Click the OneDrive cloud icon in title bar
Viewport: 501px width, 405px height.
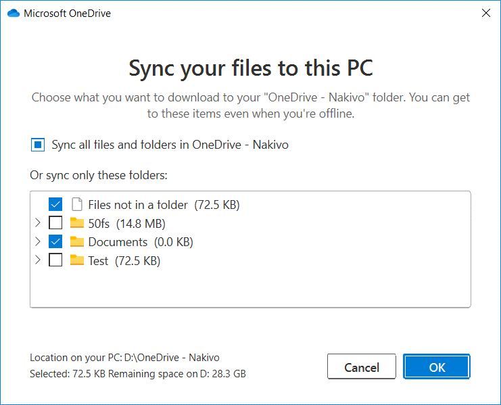tap(14, 13)
